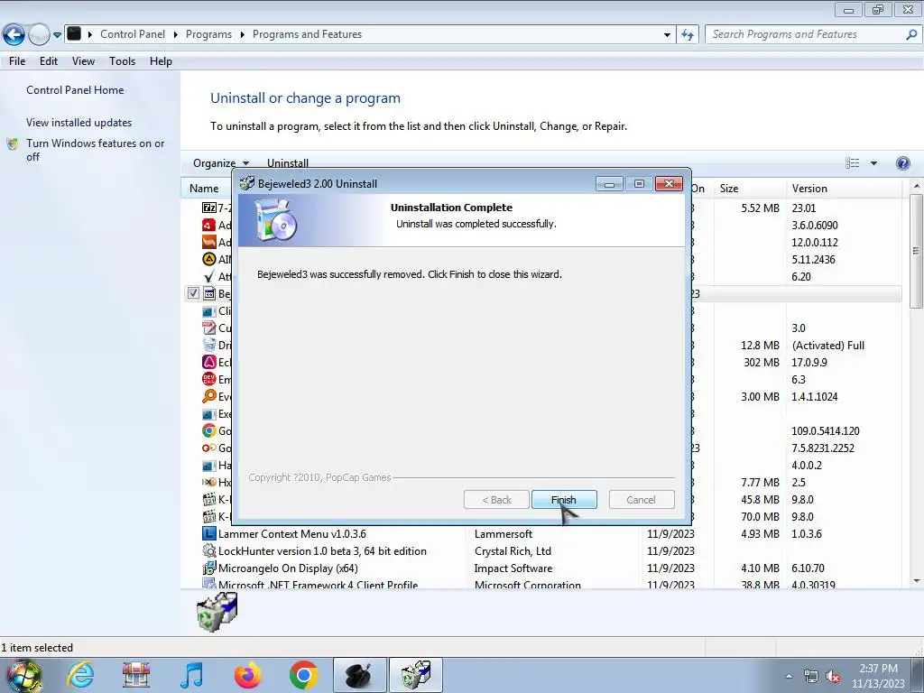The image size is (924, 693).
Task: Sort by the Version column header
Action: [x=809, y=189]
